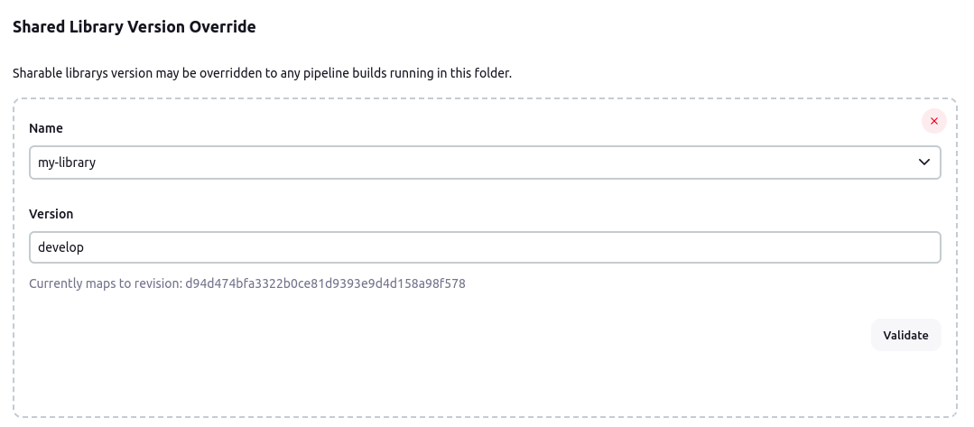Click the middle of the Name combo box

(x=485, y=162)
